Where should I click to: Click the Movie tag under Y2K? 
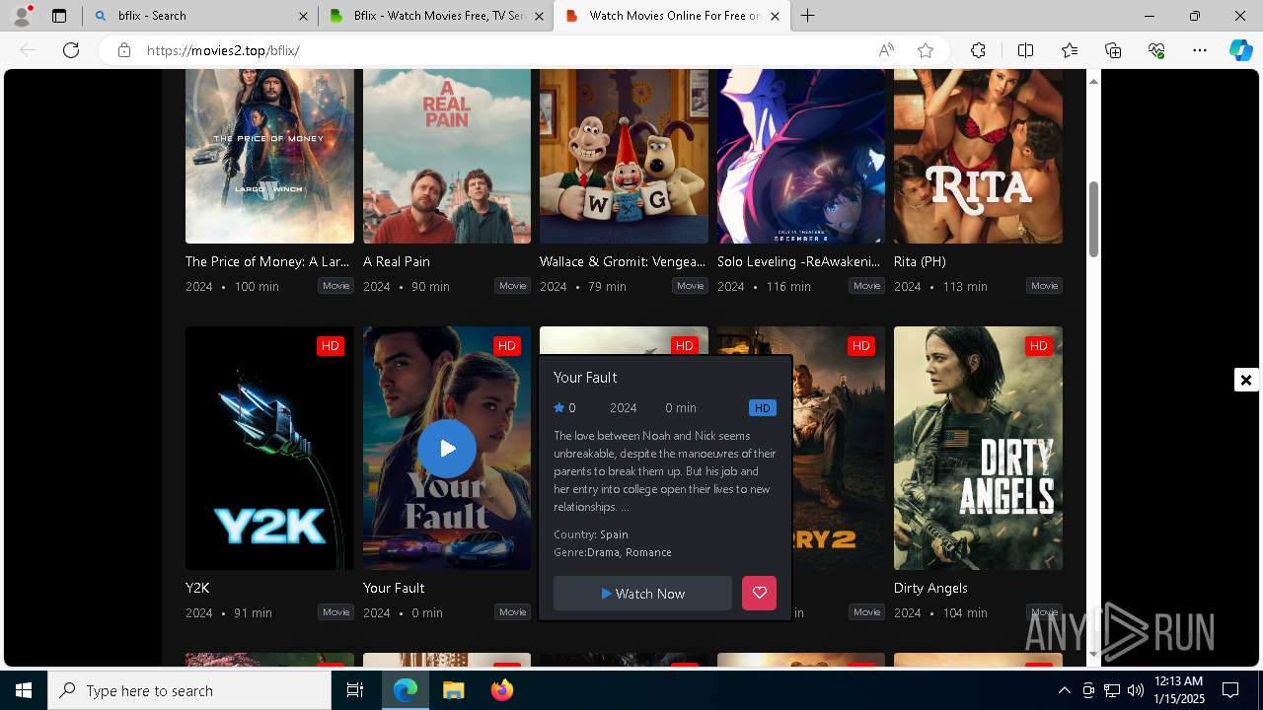pyautogui.click(x=335, y=612)
